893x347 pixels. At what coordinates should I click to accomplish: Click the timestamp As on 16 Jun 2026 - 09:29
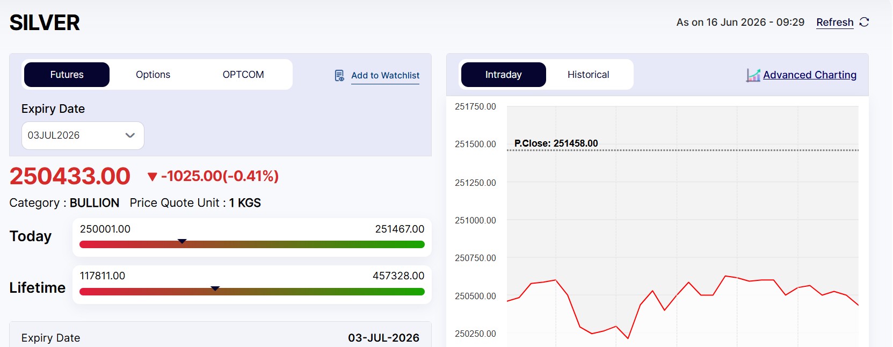tap(740, 22)
